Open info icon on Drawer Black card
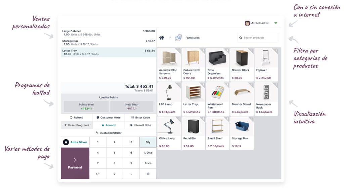 (x=252, y=51)
